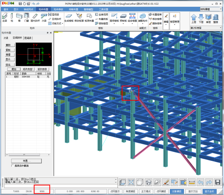Select the 层间梁 tab in side panel
Viewport: 224px width, 195px height.
28,38
